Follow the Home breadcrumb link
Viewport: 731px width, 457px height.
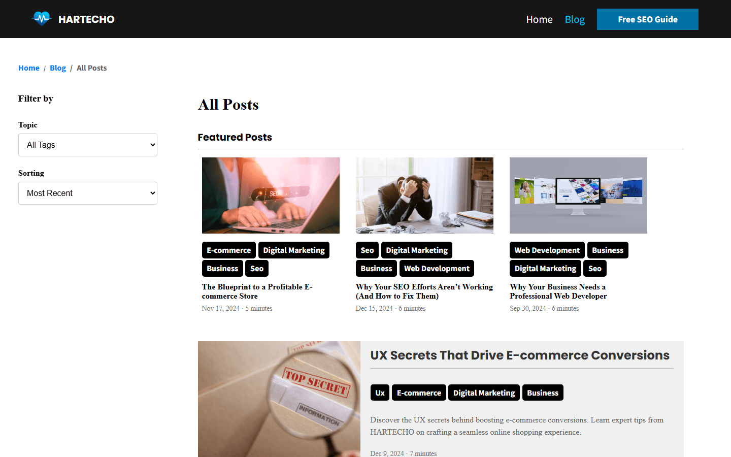click(x=29, y=68)
